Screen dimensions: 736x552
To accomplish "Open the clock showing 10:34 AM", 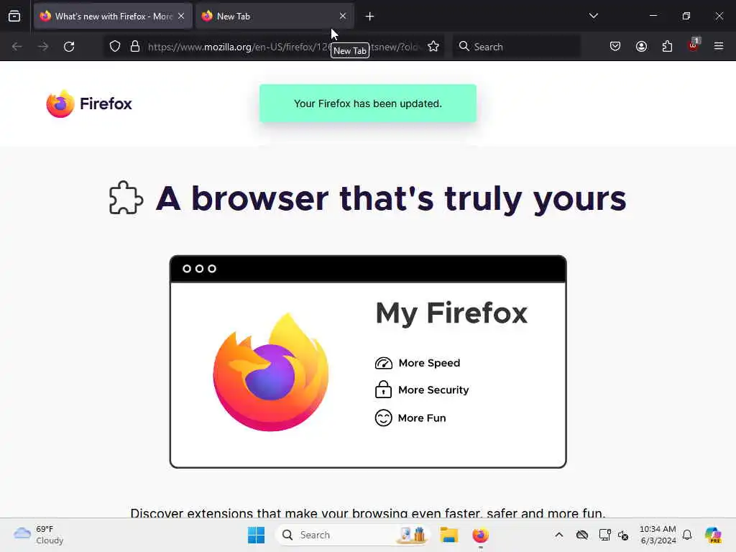I will coord(658,535).
